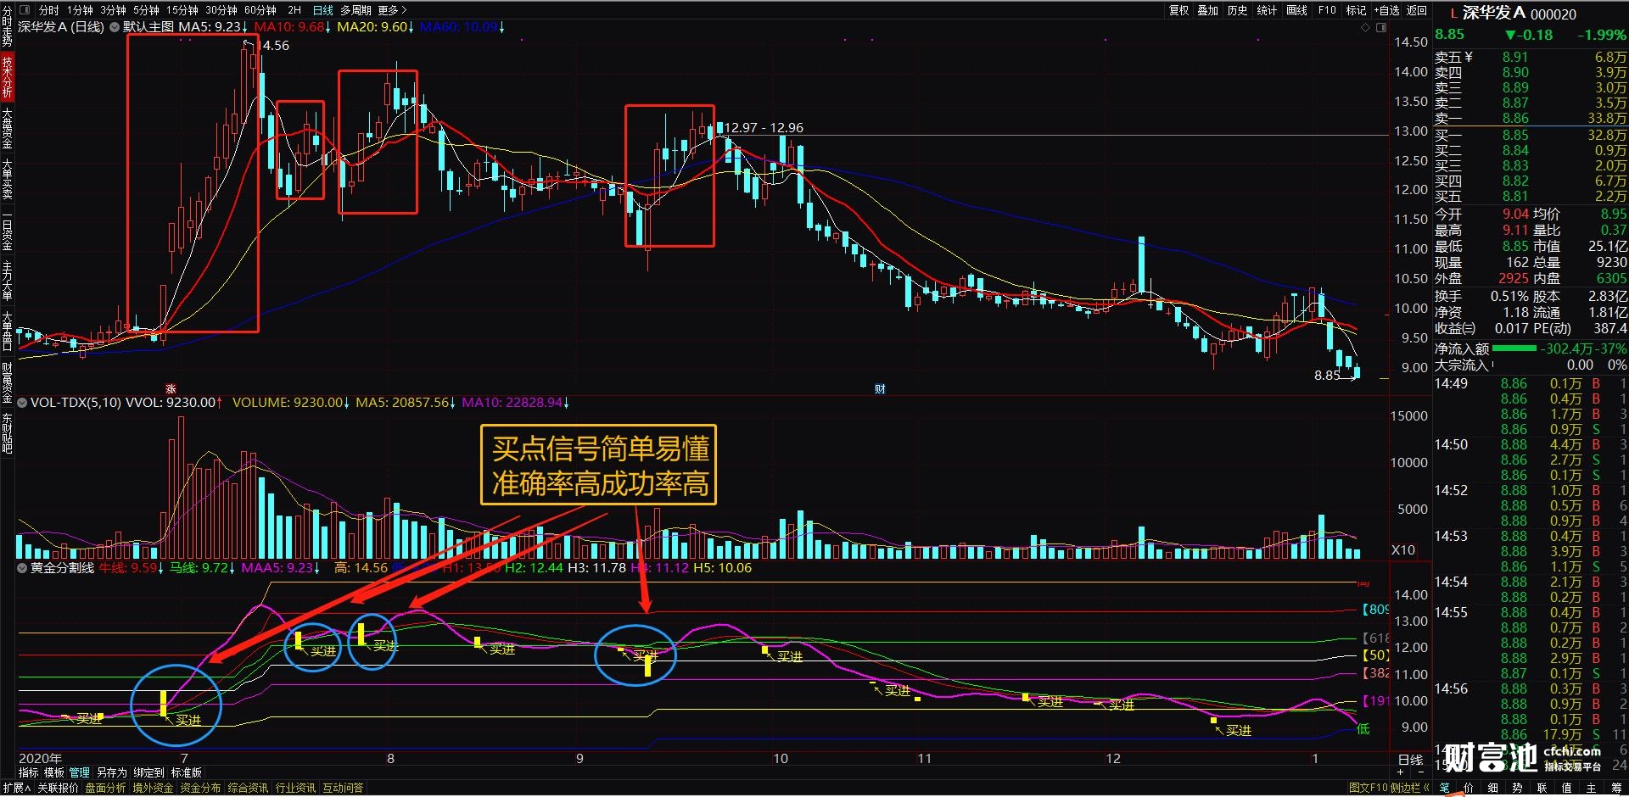Open 东财贴吧 in left sidebar

coord(7,433)
